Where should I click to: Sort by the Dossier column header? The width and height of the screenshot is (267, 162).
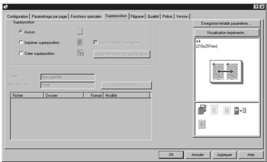click(x=63, y=95)
